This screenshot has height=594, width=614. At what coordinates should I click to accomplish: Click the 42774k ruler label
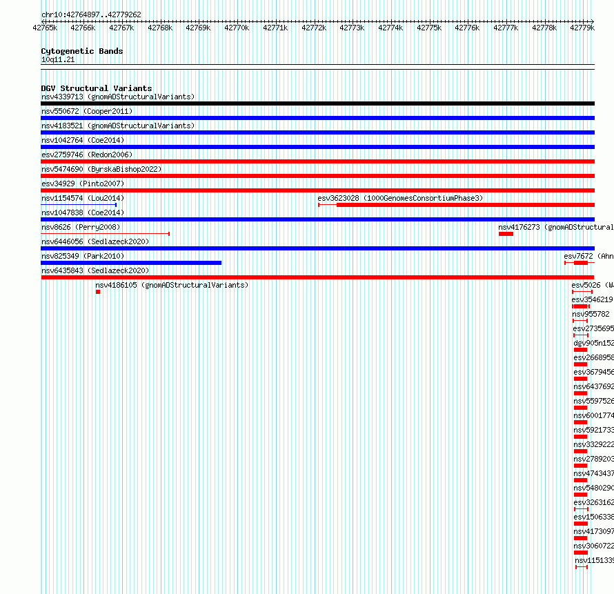click(x=390, y=28)
